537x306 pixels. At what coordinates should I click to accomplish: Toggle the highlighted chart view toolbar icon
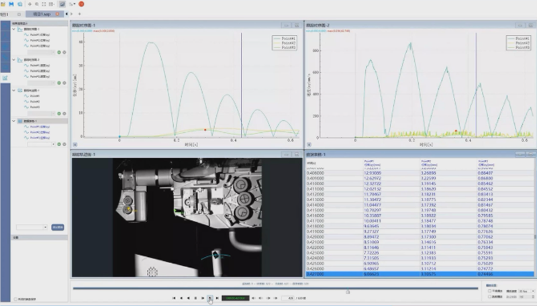tap(62, 4)
